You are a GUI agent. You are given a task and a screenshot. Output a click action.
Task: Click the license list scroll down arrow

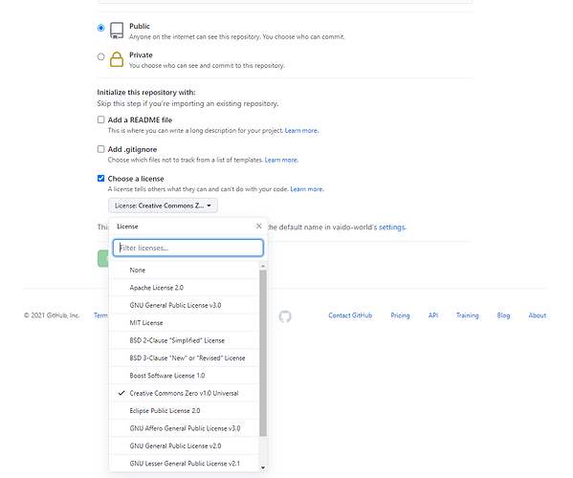coord(263,467)
